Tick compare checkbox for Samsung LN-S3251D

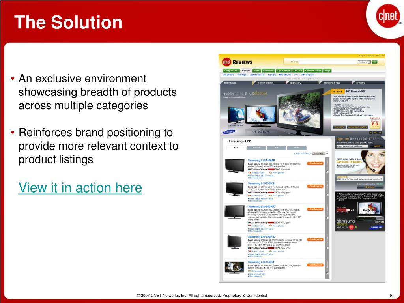point(327,248)
